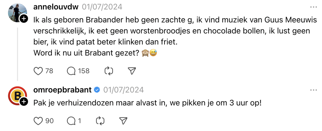
Task: Share annelouvdw's post via send icon
Action: tap(132, 71)
